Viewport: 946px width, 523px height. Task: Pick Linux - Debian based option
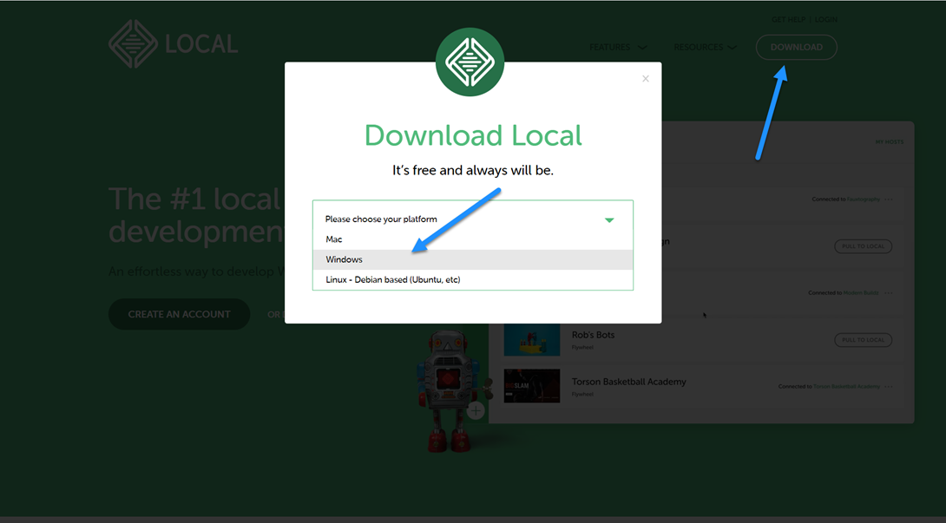coord(472,279)
